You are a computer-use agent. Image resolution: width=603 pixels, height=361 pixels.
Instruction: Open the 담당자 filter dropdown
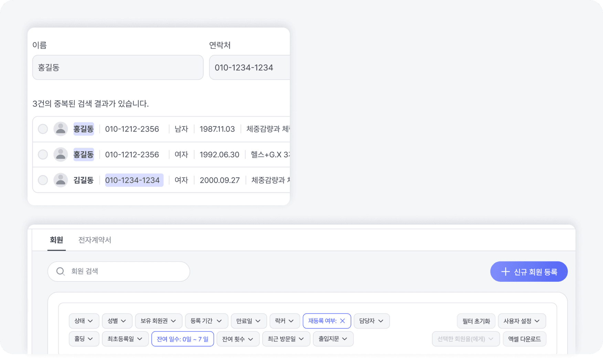pos(372,321)
